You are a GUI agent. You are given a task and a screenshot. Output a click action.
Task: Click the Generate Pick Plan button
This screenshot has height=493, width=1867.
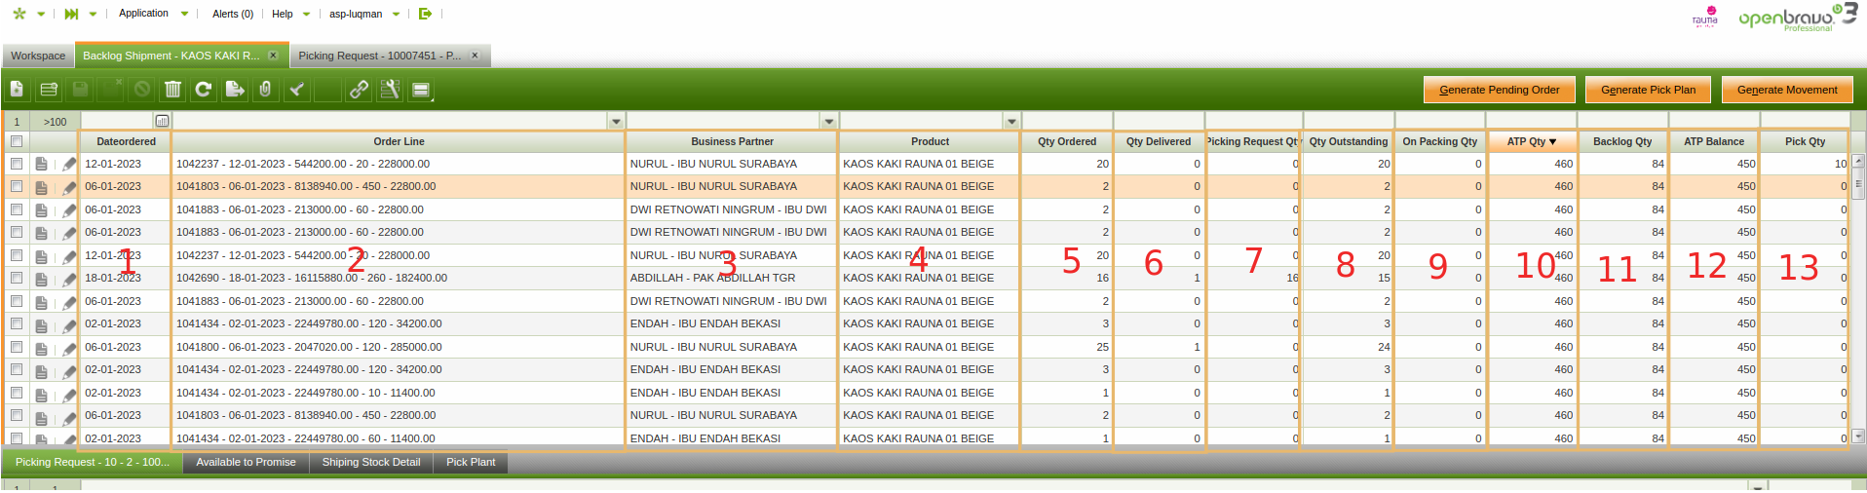pyautogui.click(x=1648, y=90)
